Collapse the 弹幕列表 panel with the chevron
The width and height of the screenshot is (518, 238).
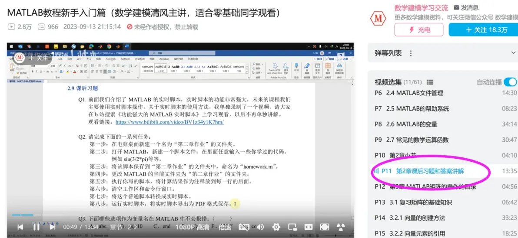513,53
